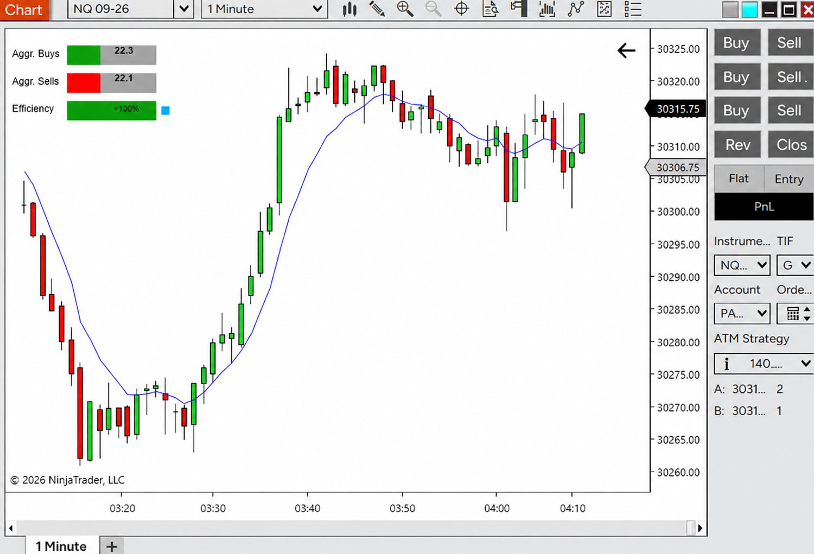Increase order quantity with up stepper
The image size is (814, 554).
click(x=807, y=309)
